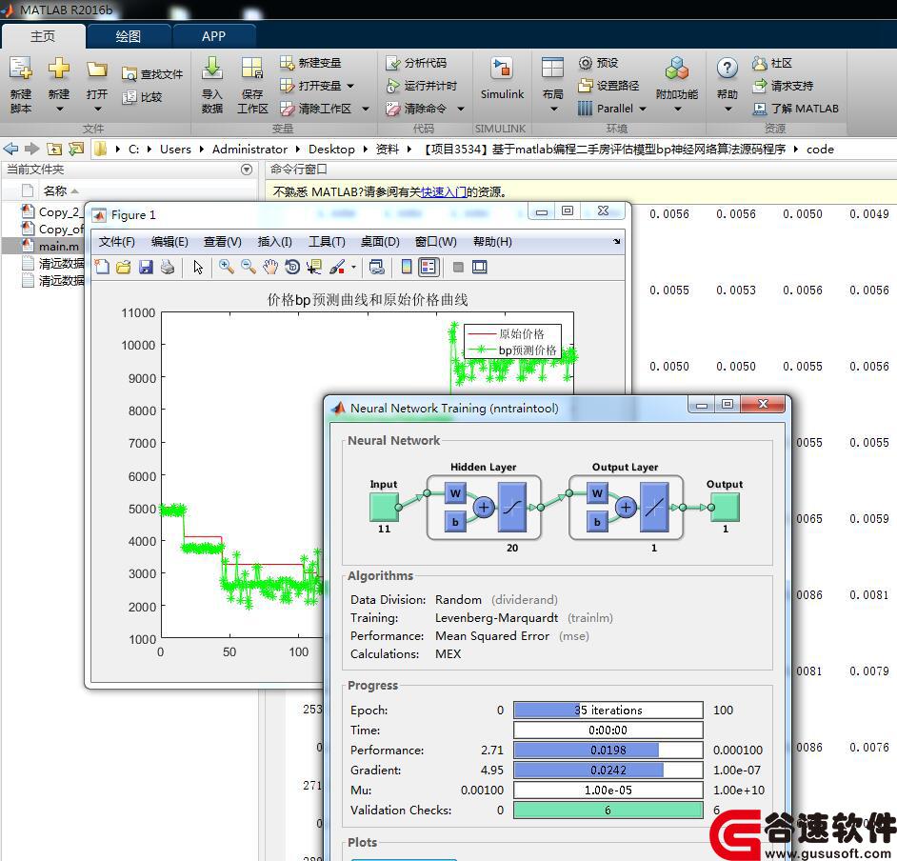Toggle the Data Cursor tool
The image size is (897, 861).
click(314, 268)
